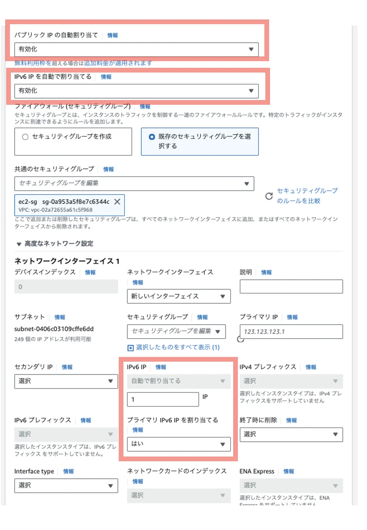Remove the ec2-sg security group tag
This screenshot has width=367, height=530.
pos(117,202)
